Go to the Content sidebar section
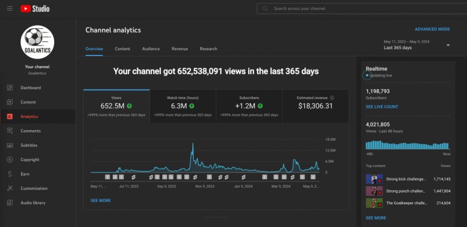This screenshot has width=467, height=227. click(37, 102)
